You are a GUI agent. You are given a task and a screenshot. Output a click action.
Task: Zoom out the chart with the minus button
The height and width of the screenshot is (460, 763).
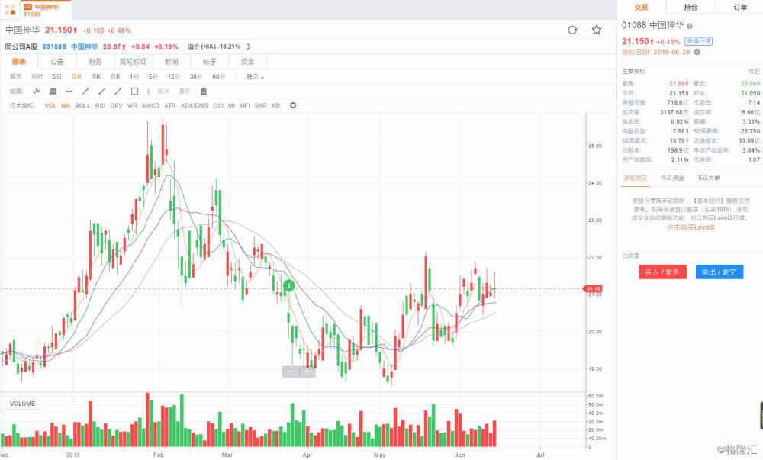click(291, 372)
